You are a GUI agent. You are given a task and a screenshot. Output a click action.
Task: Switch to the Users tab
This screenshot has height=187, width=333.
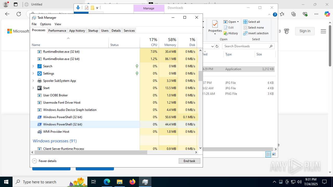click(105, 30)
